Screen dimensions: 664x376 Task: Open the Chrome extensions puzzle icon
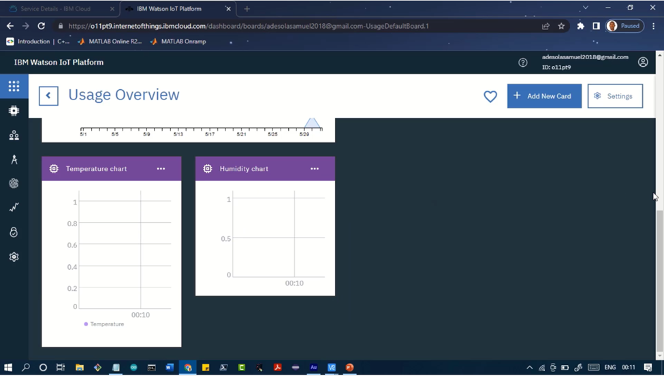click(581, 26)
